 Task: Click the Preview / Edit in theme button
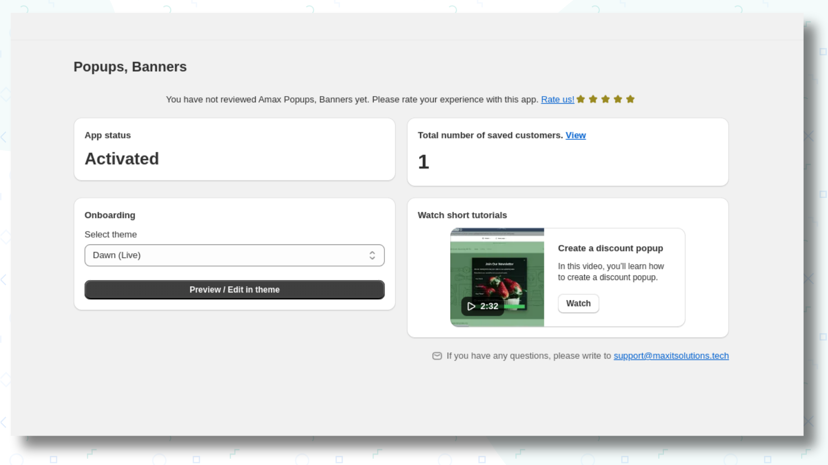pos(234,290)
